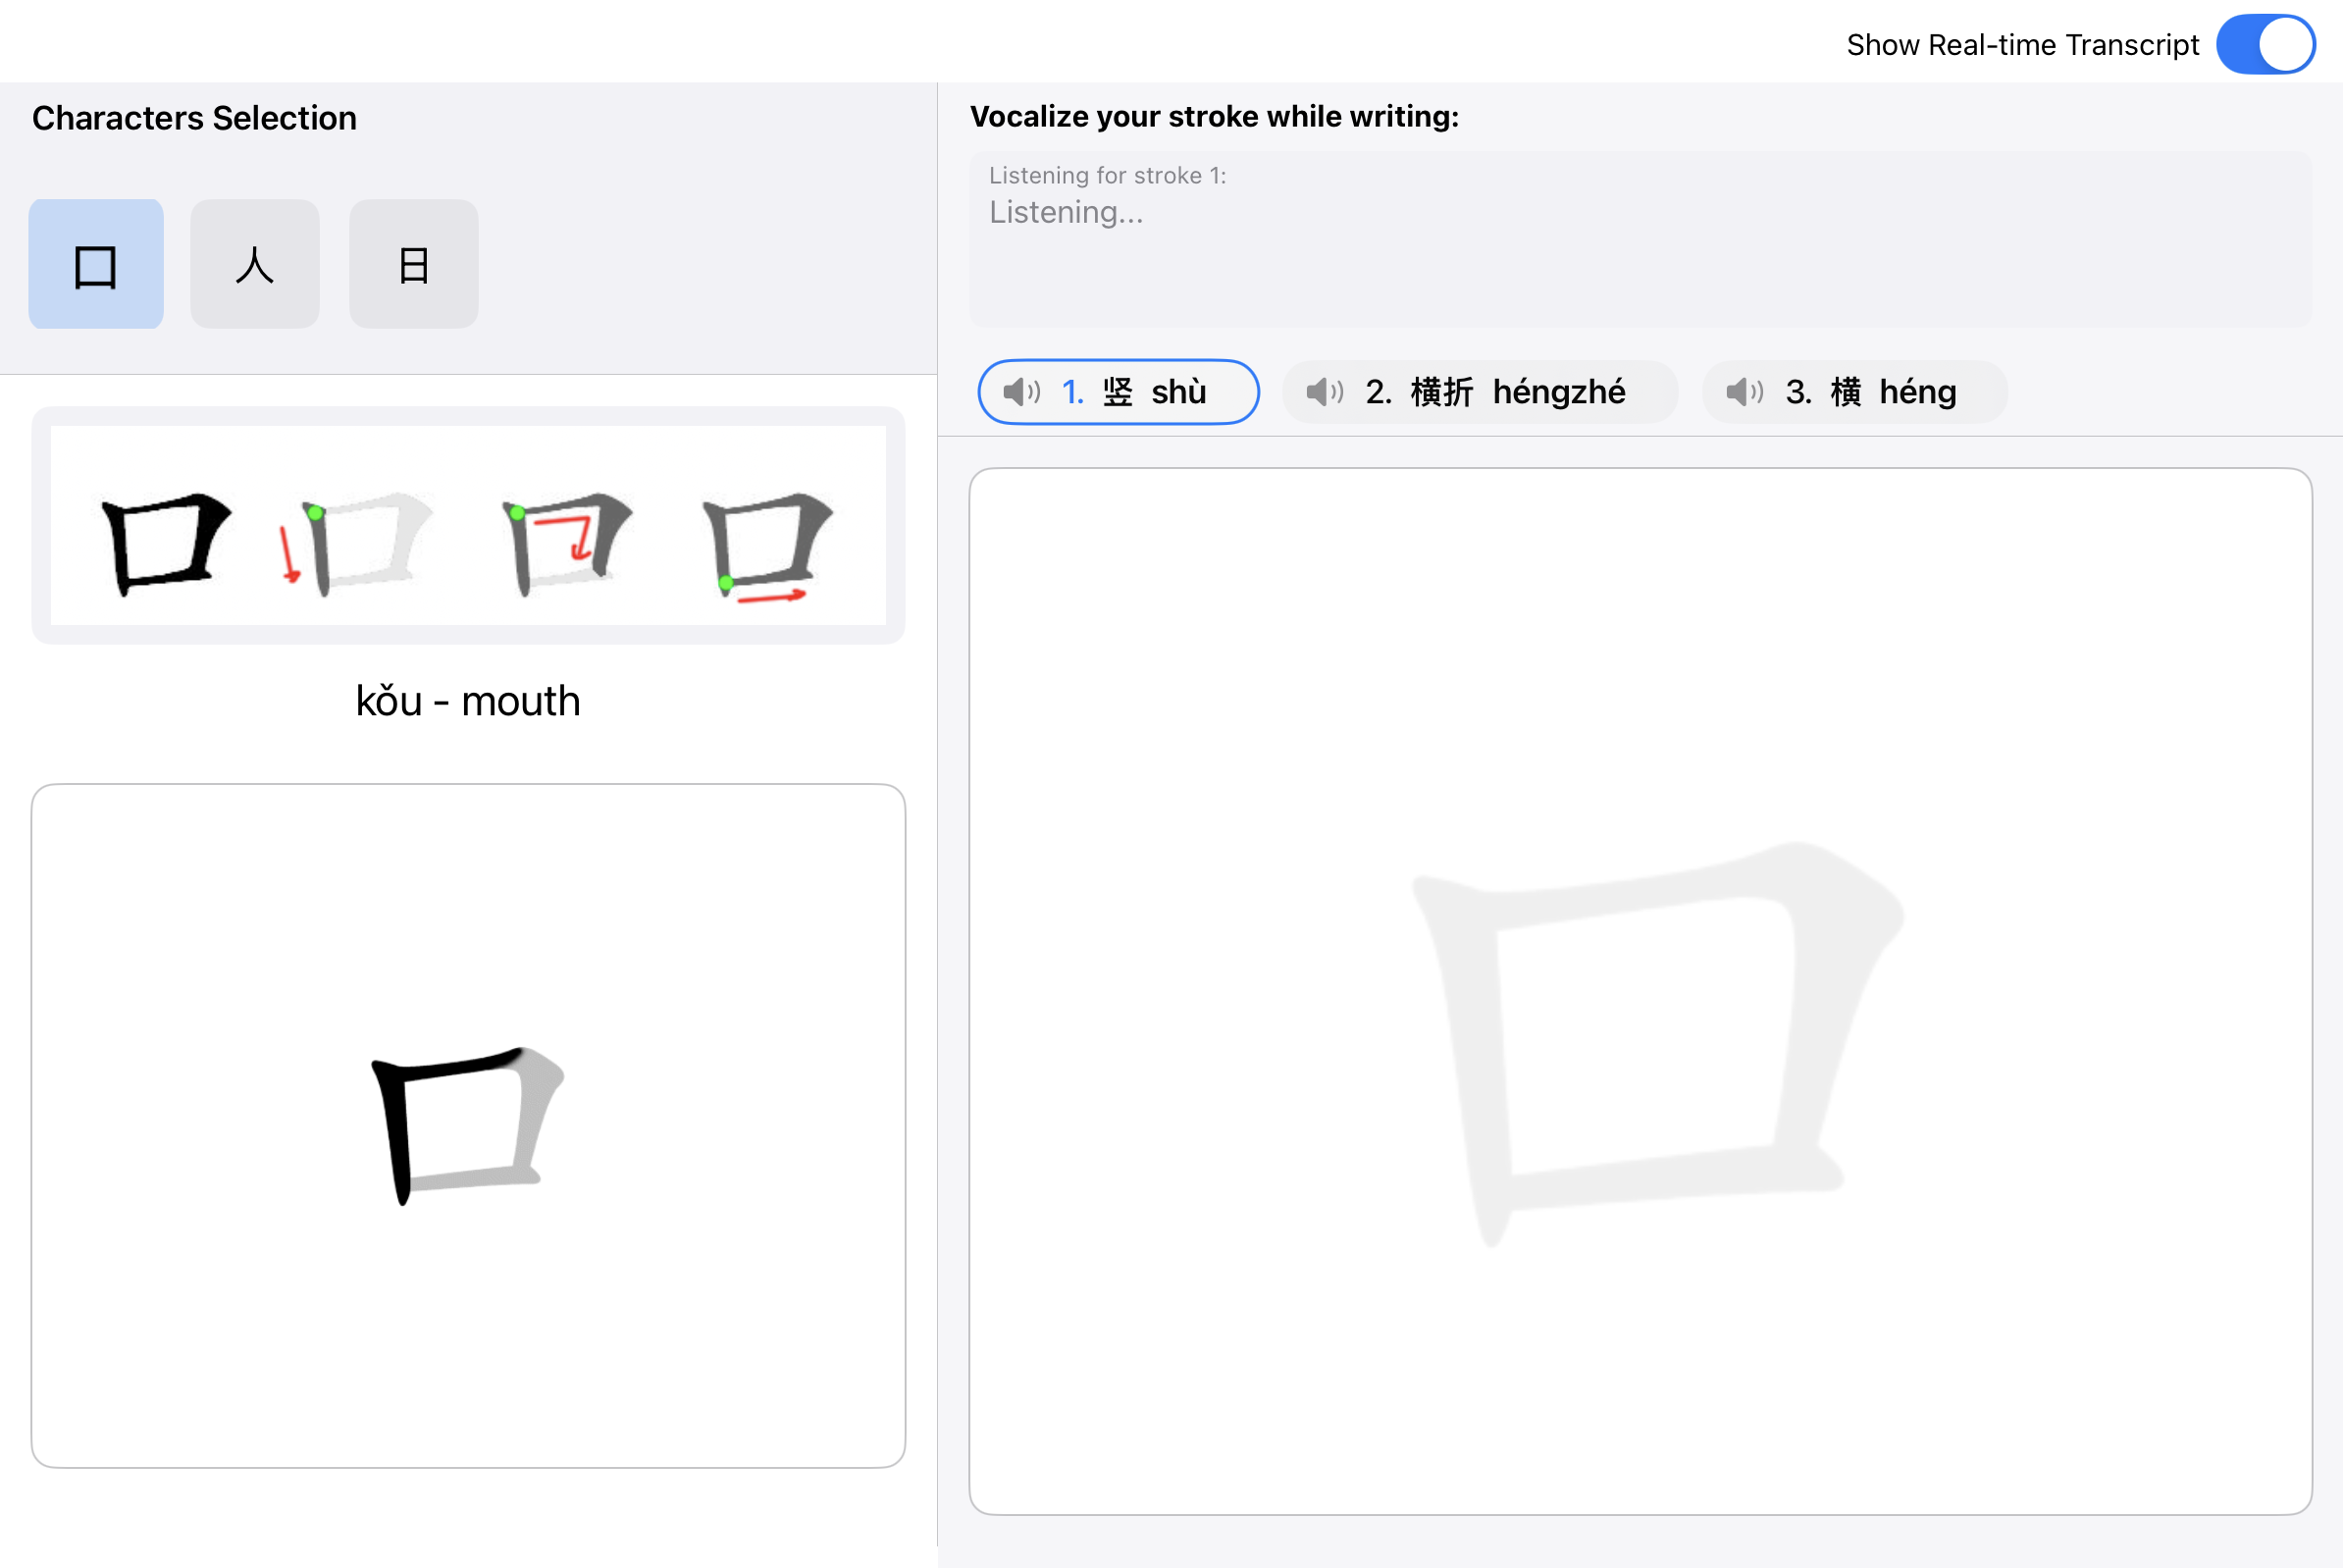The image size is (2343, 1568).
Task: Play audio for stroke 3 héng
Action: click(x=1745, y=392)
